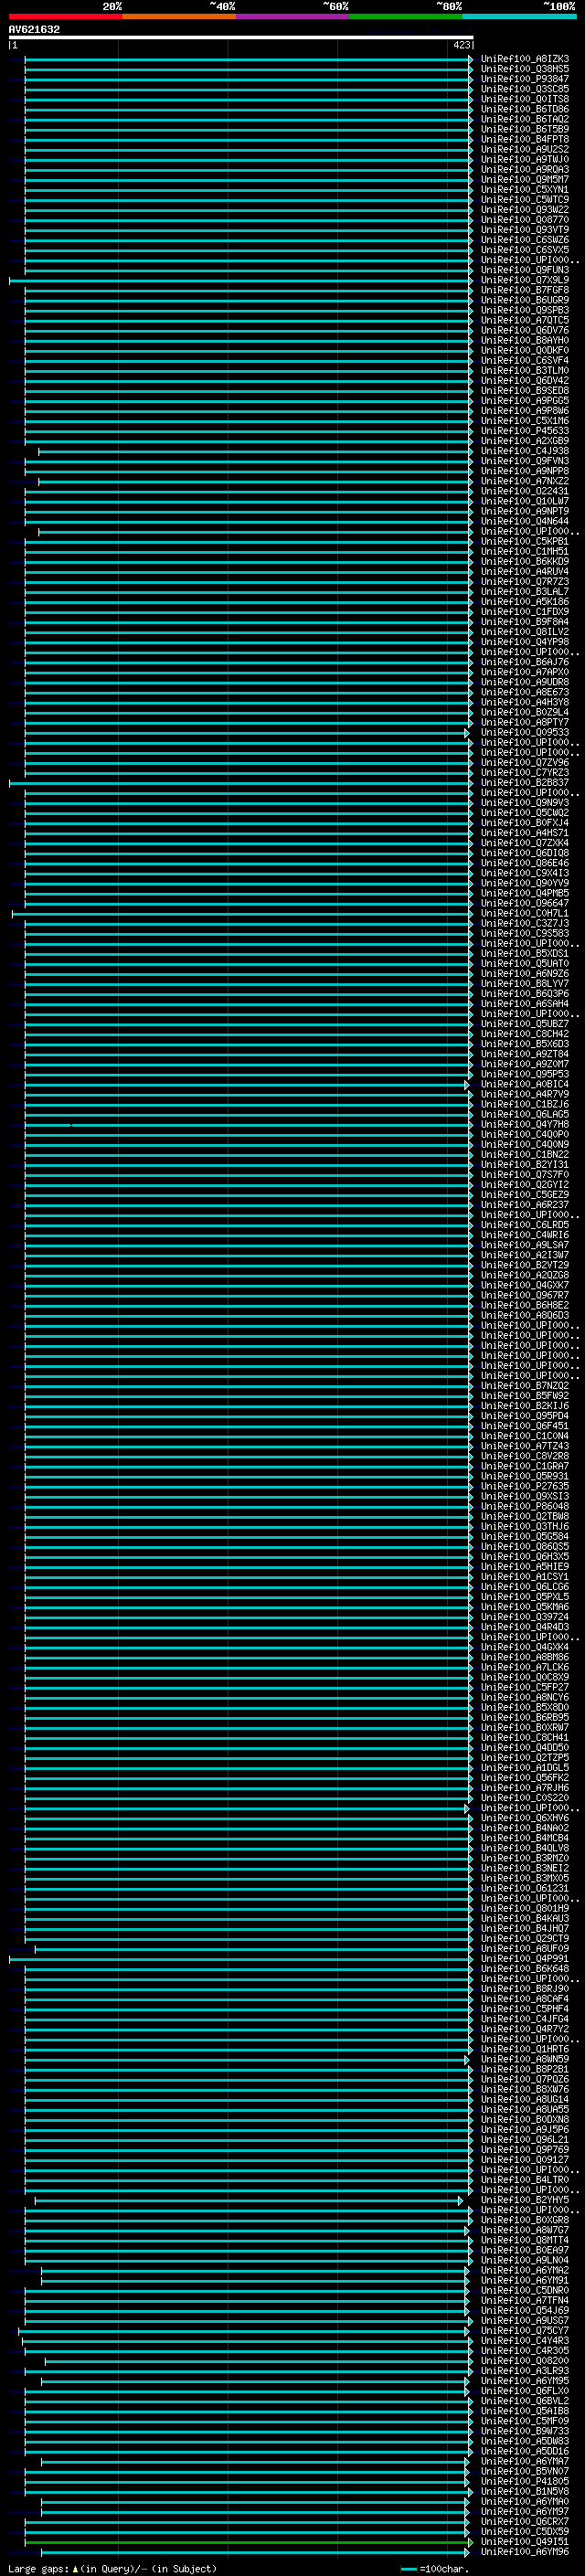Select the UniRef100_Q7R7Z3 label
Viewport: 585px width, 2576px height.
525,582
